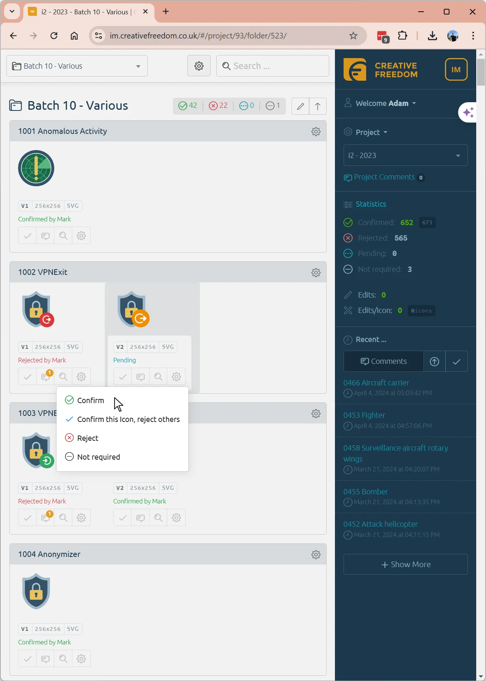Click the VPNExit V2 orange shield thumbnail
This screenshot has height=681, width=486.
tap(133, 309)
